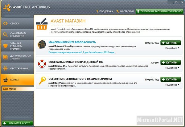Open Дополнительная защита section
This screenshot has width=185, height=127.
(18, 57)
